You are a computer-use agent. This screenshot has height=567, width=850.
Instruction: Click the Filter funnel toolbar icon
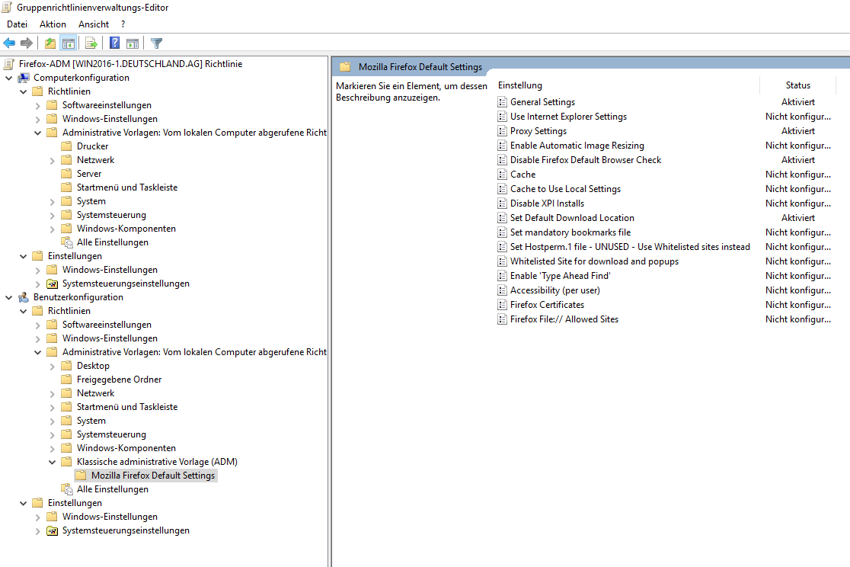pos(157,43)
